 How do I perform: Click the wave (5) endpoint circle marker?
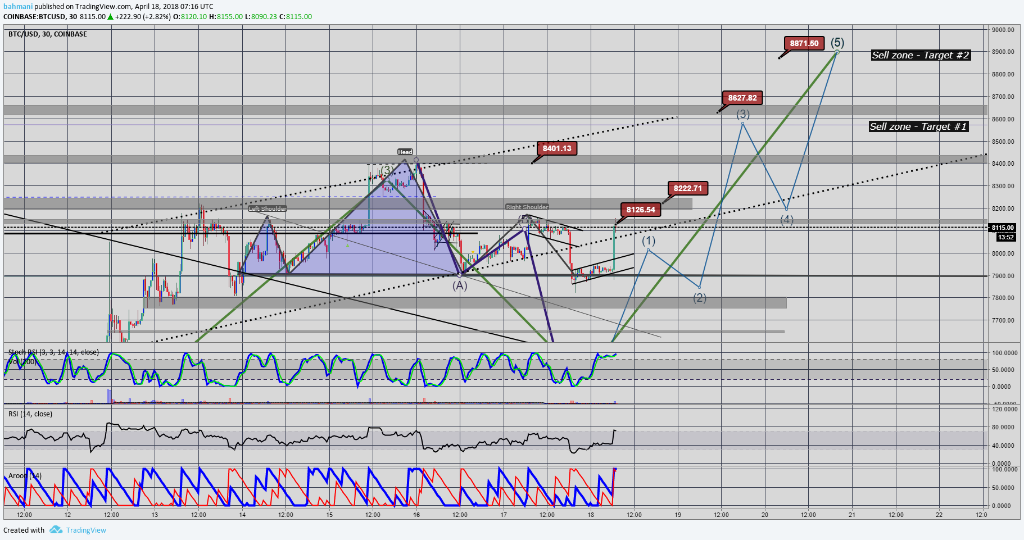(x=837, y=52)
